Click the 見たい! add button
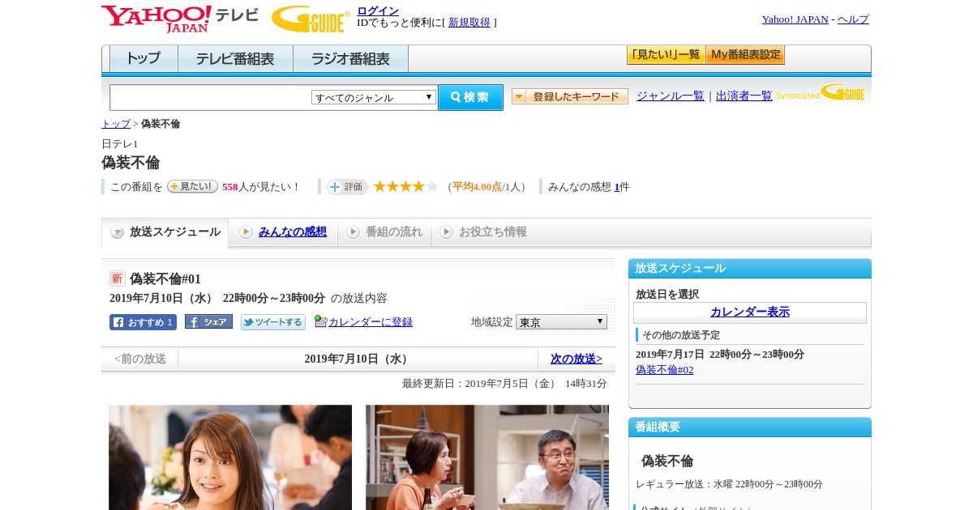Viewport: 973px width, 510px height. click(192, 186)
